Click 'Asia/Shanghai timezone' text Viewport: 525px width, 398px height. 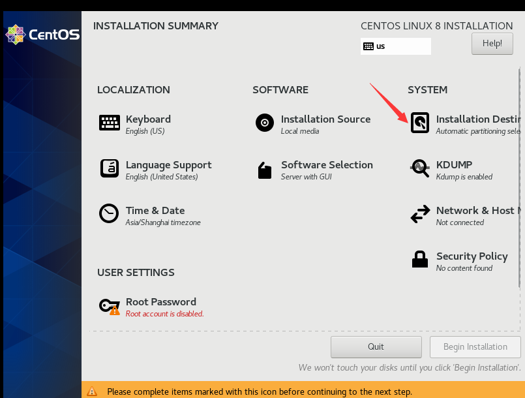163,222
